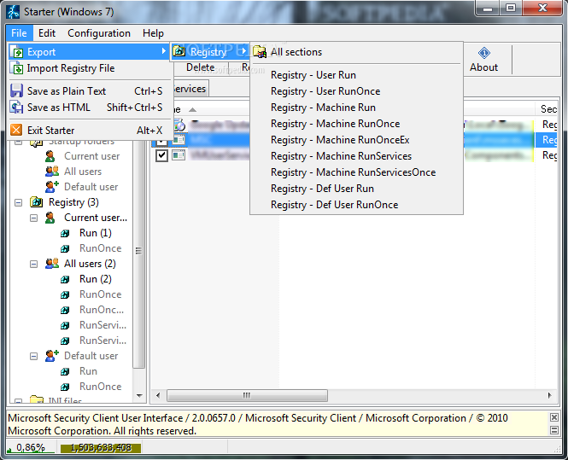Viewport: 568px width, 460px height.
Task: Collapse the Current user registry node
Action: pos(33,218)
